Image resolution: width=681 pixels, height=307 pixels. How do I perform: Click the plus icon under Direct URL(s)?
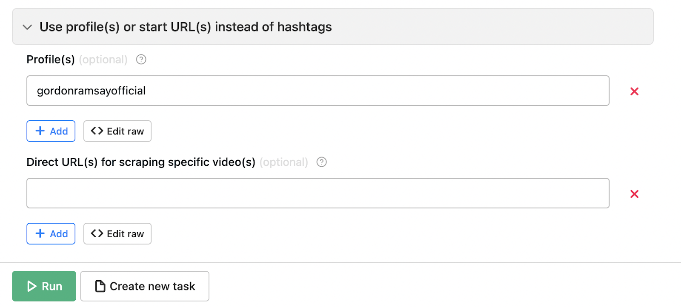[x=40, y=233]
